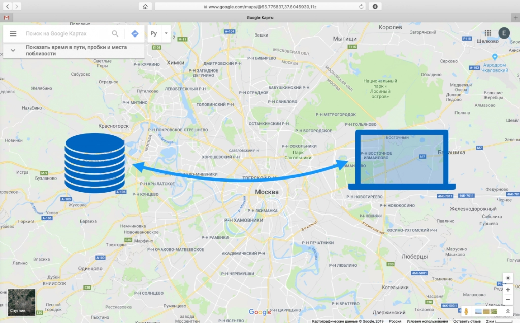Open the Google apps grid
Viewport: 520px width, 323px height.
click(x=487, y=33)
